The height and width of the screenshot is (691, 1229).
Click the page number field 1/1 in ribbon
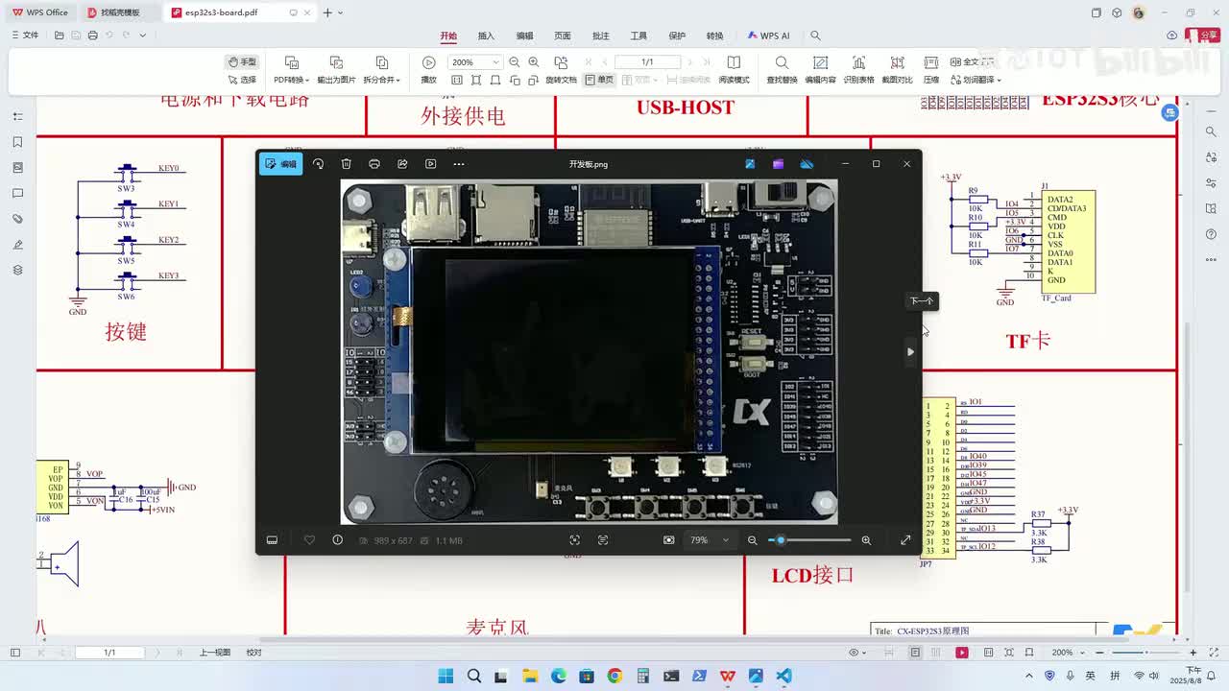click(648, 61)
